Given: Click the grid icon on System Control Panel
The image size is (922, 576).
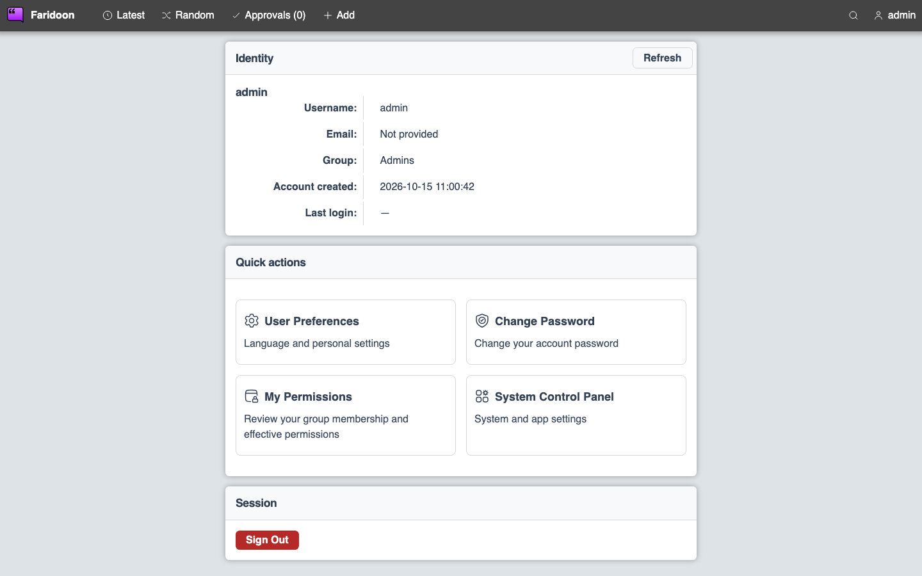Looking at the screenshot, I should pos(482,396).
